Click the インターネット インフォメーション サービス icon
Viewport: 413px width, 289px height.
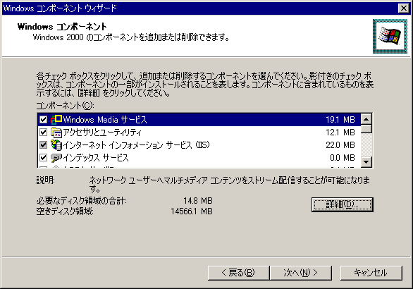tap(56, 145)
